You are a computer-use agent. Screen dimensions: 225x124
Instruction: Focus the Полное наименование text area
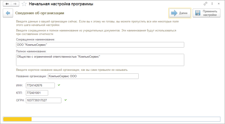coord(100,60)
